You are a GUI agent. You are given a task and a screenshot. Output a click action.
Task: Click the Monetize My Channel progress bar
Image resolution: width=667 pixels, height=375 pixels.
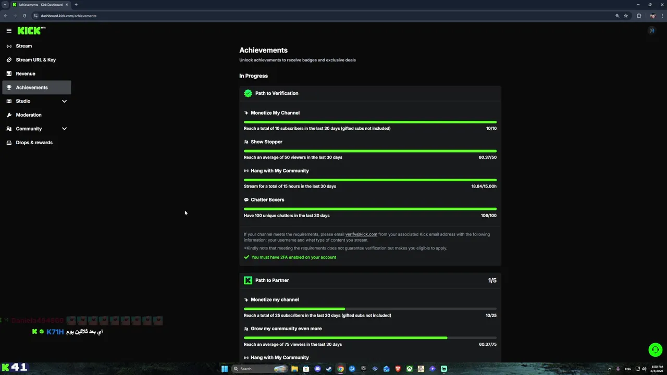click(370, 122)
